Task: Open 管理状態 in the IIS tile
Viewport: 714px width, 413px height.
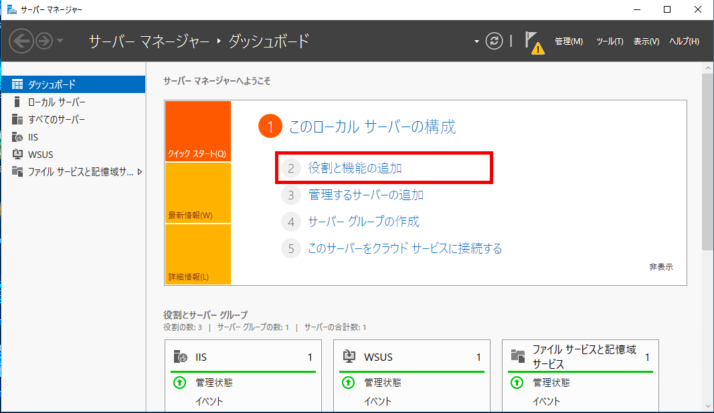Action: [x=214, y=382]
